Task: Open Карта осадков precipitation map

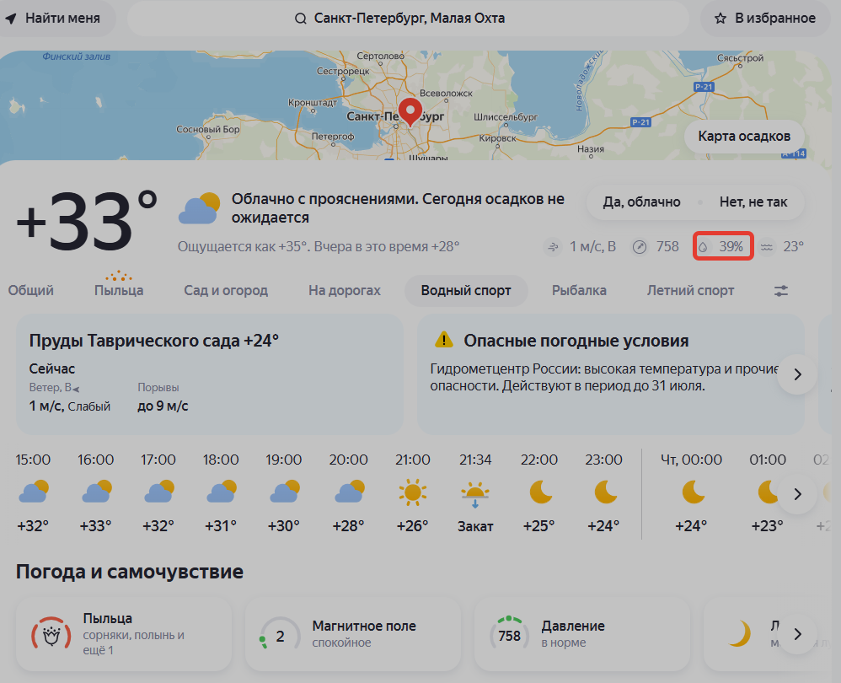Action: [x=744, y=137]
